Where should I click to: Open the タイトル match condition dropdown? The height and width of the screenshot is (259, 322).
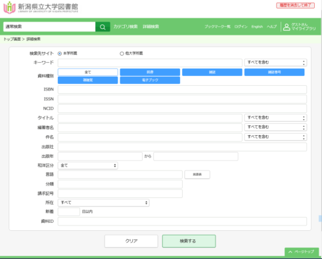[x=275, y=118]
